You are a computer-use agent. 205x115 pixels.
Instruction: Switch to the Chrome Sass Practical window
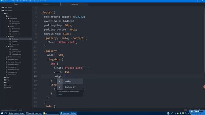point(16,113)
